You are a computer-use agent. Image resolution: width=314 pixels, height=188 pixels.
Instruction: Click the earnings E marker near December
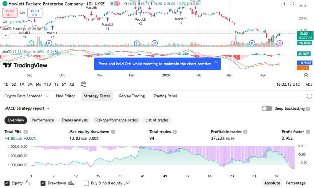click(137, 43)
